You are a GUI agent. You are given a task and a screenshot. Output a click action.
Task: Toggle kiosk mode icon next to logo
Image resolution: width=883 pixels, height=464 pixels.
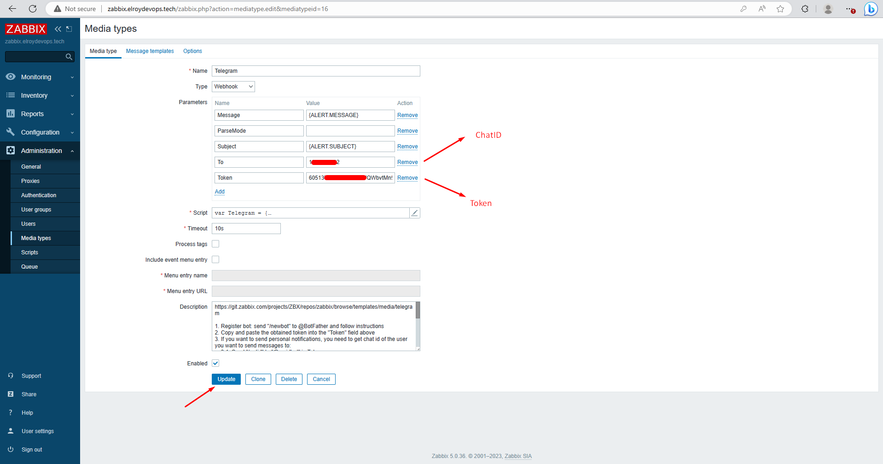point(69,29)
